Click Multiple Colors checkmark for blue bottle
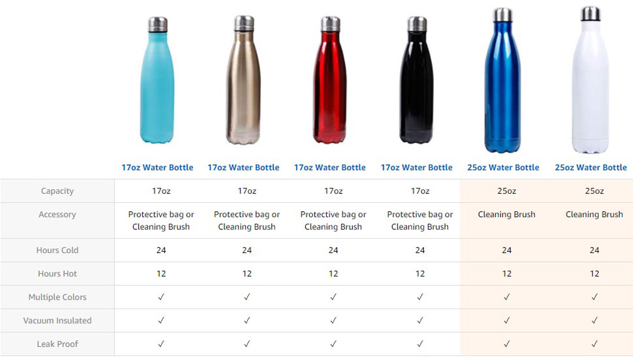Screen dimensions: 633x358 tap(506, 297)
